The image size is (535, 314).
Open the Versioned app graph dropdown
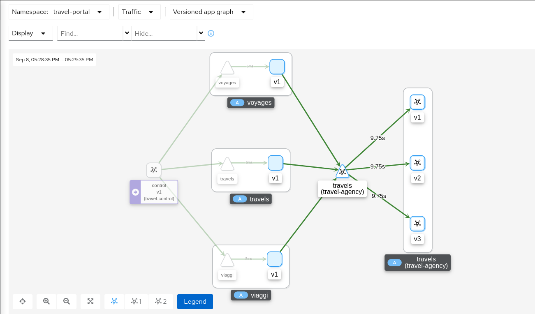[x=211, y=12]
